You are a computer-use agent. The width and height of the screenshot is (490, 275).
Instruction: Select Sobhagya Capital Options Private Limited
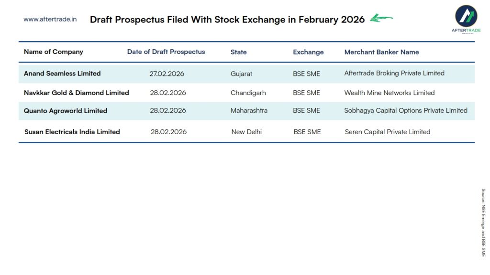(x=406, y=110)
